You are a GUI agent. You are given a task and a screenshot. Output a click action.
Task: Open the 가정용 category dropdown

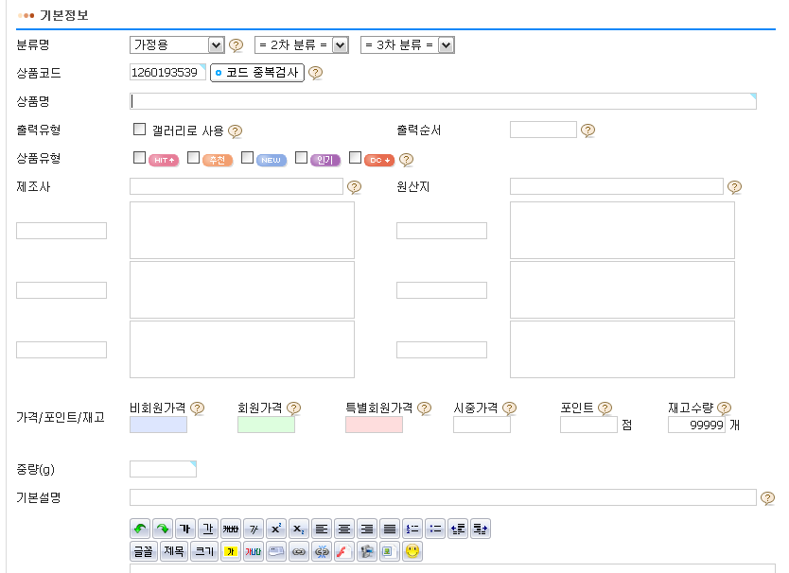176,44
